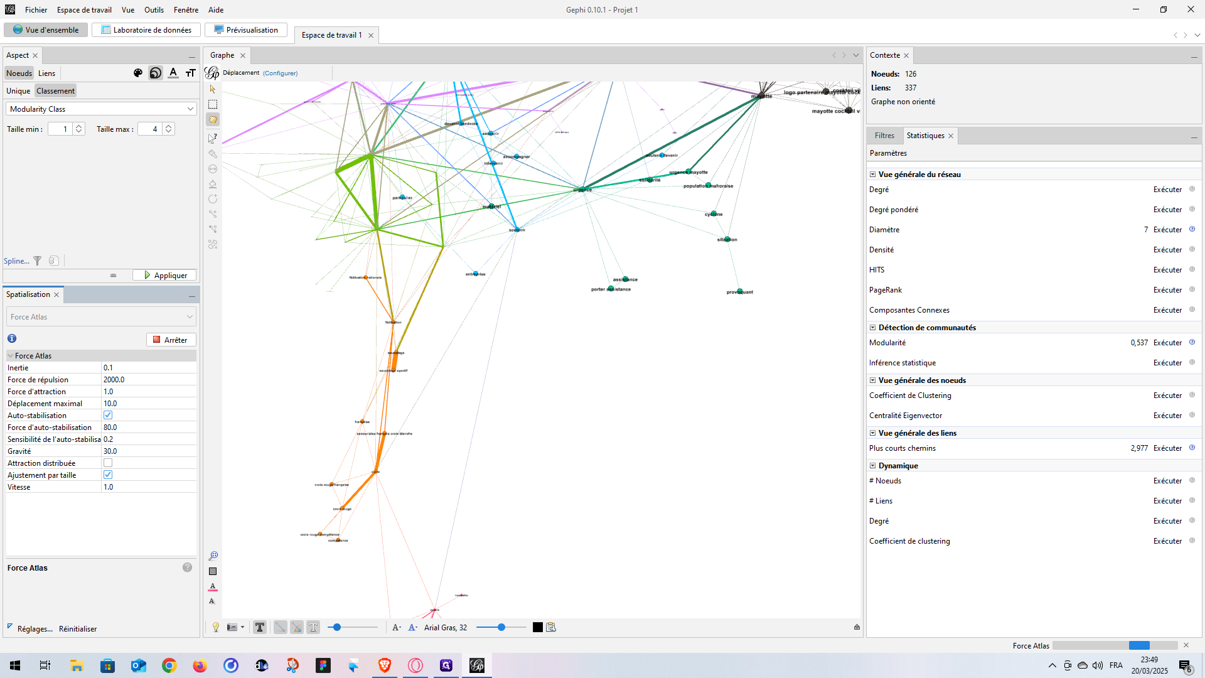1205x678 pixels.
Task: Open the Modularity Class dropdown
Action: click(101, 109)
